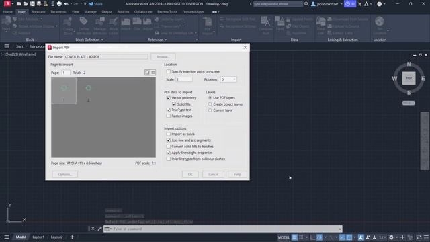430x242 pixels.
Task: Open the Annotate ribbon tab
Action: [x=38, y=12]
